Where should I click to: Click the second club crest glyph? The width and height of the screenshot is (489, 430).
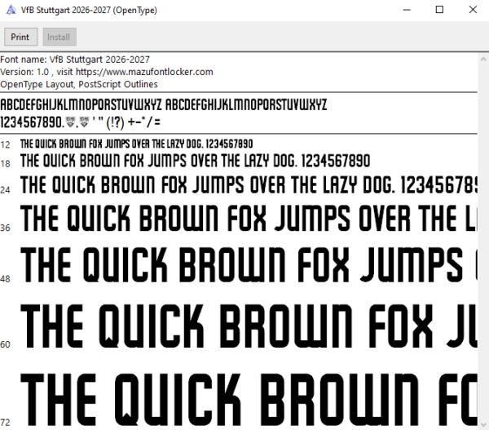84,122
